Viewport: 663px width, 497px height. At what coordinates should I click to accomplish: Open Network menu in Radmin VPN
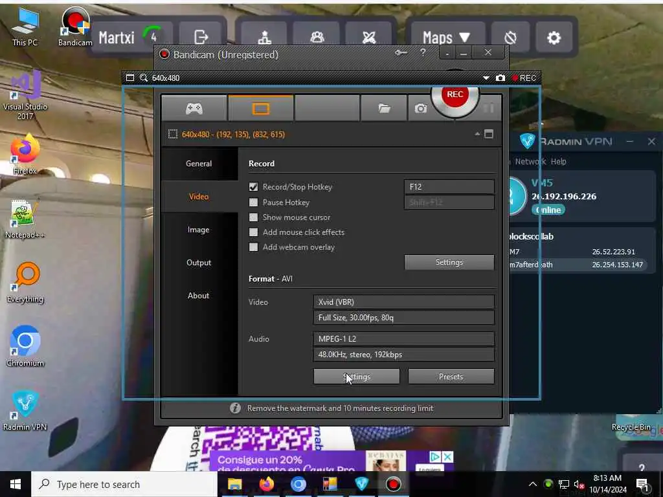point(530,161)
